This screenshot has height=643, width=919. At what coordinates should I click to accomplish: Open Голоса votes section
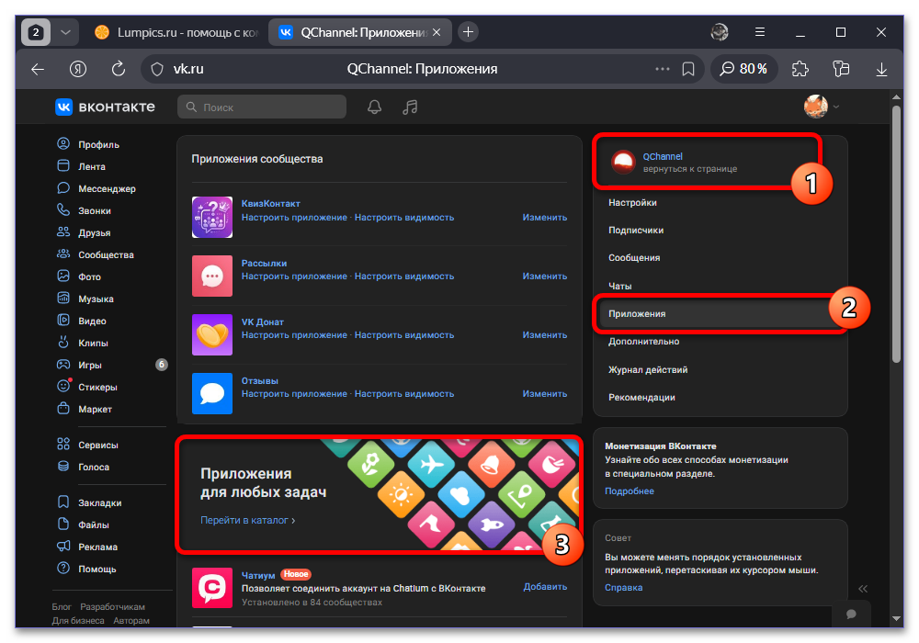tap(84, 467)
